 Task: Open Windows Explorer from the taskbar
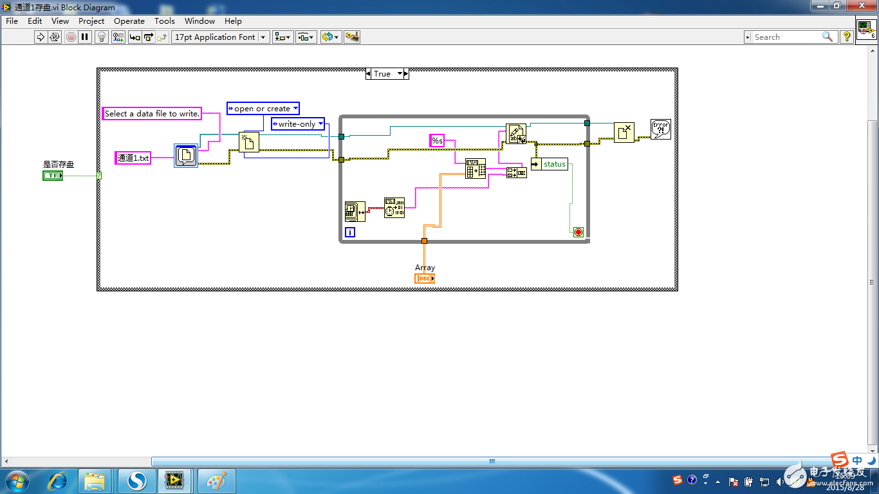[x=95, y=480]
